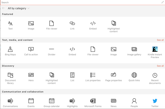Choose the Page properties web part

click(113, 77)
